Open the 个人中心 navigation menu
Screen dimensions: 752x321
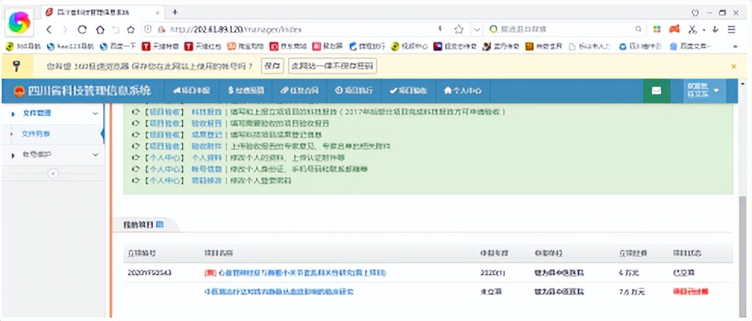(462, 90)
